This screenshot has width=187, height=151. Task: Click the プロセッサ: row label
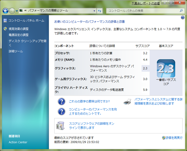pyautogui.click(x=62, y=53)
